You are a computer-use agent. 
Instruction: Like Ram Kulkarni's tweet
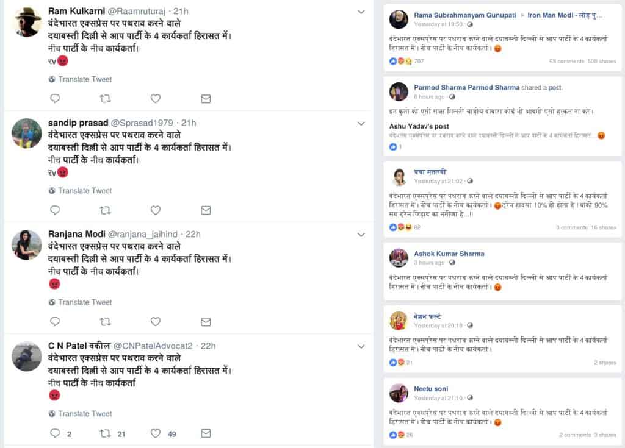156,99
